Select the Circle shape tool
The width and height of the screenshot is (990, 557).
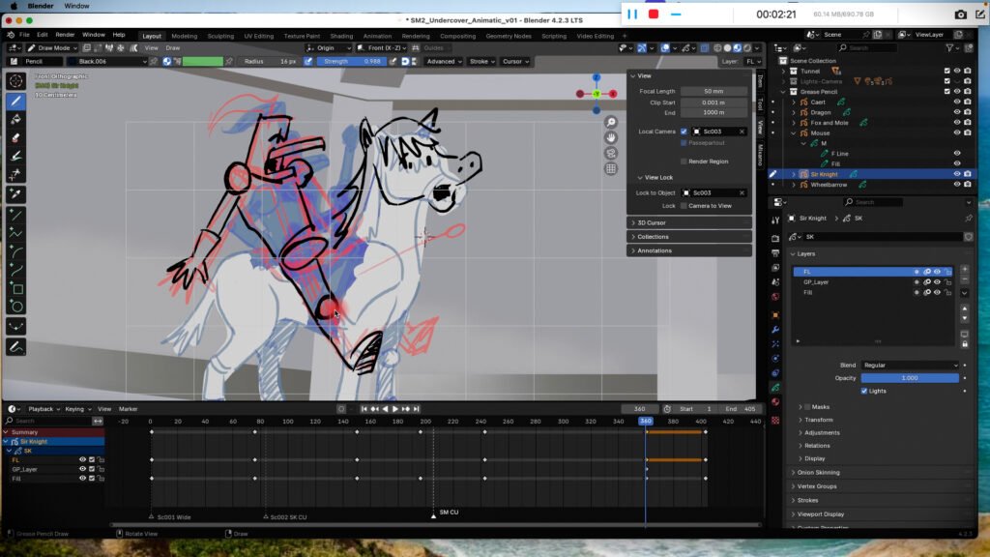point(16,307)
